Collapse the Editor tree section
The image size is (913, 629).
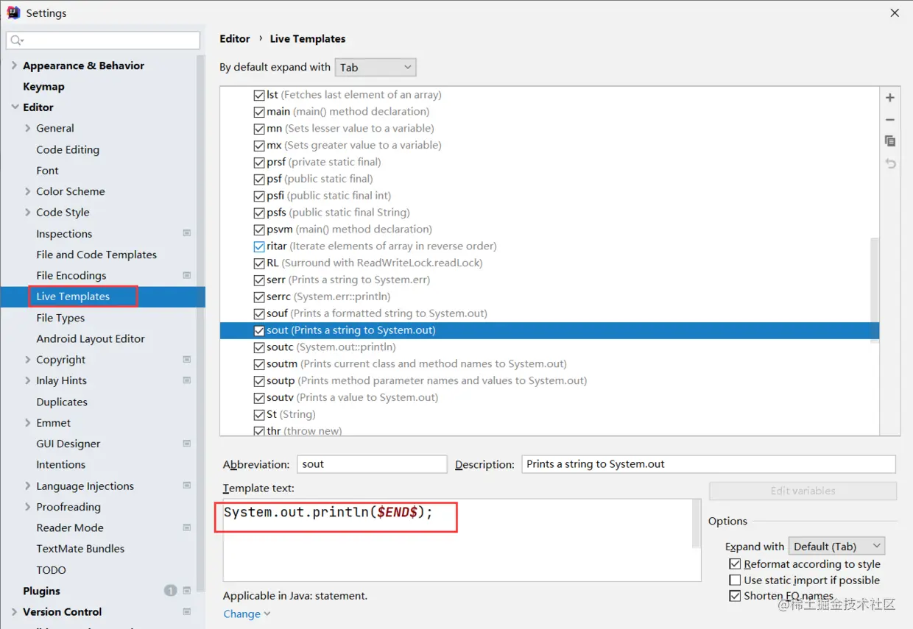pyautogui.click(x=15, y=107)
